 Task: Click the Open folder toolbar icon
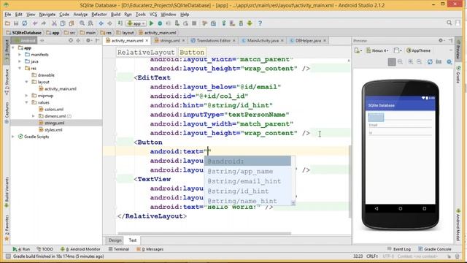coord(7,23)
